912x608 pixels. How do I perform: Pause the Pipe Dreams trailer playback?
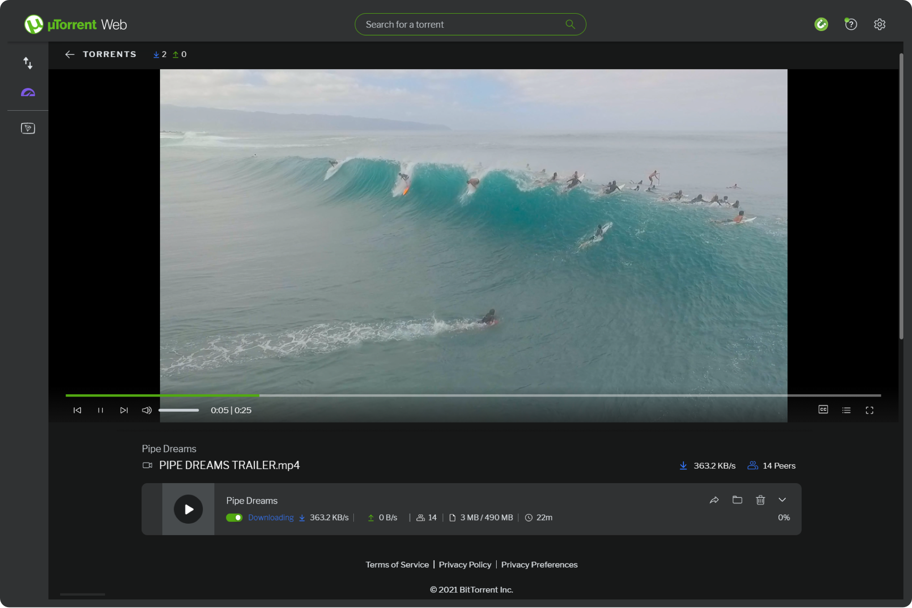click(101, 410)
